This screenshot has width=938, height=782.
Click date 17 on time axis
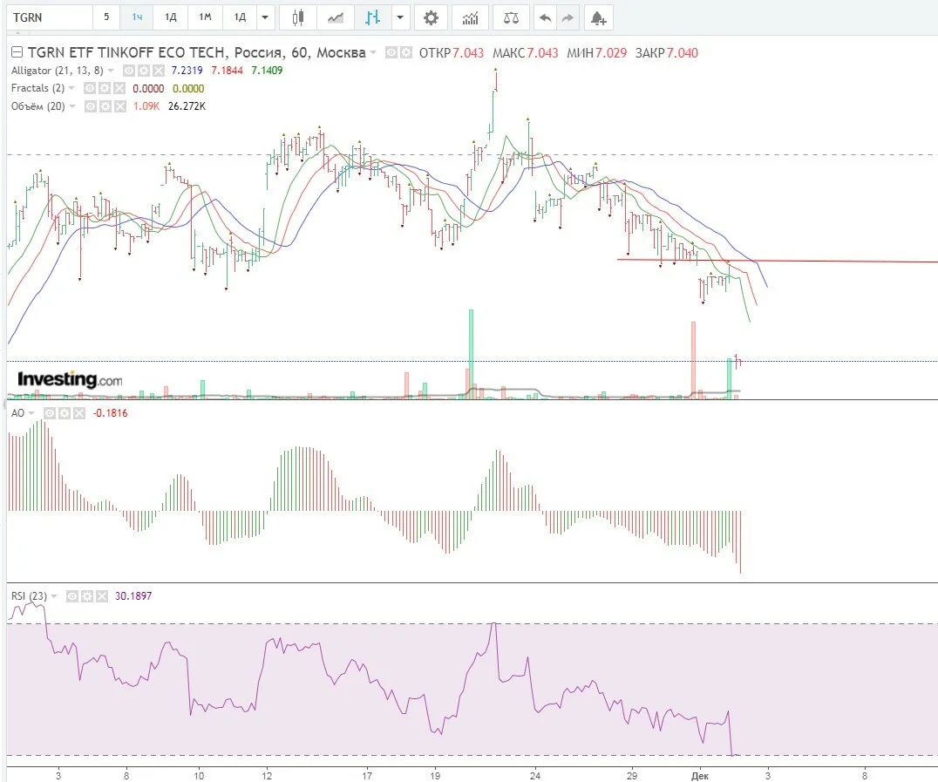coord(367,776)
